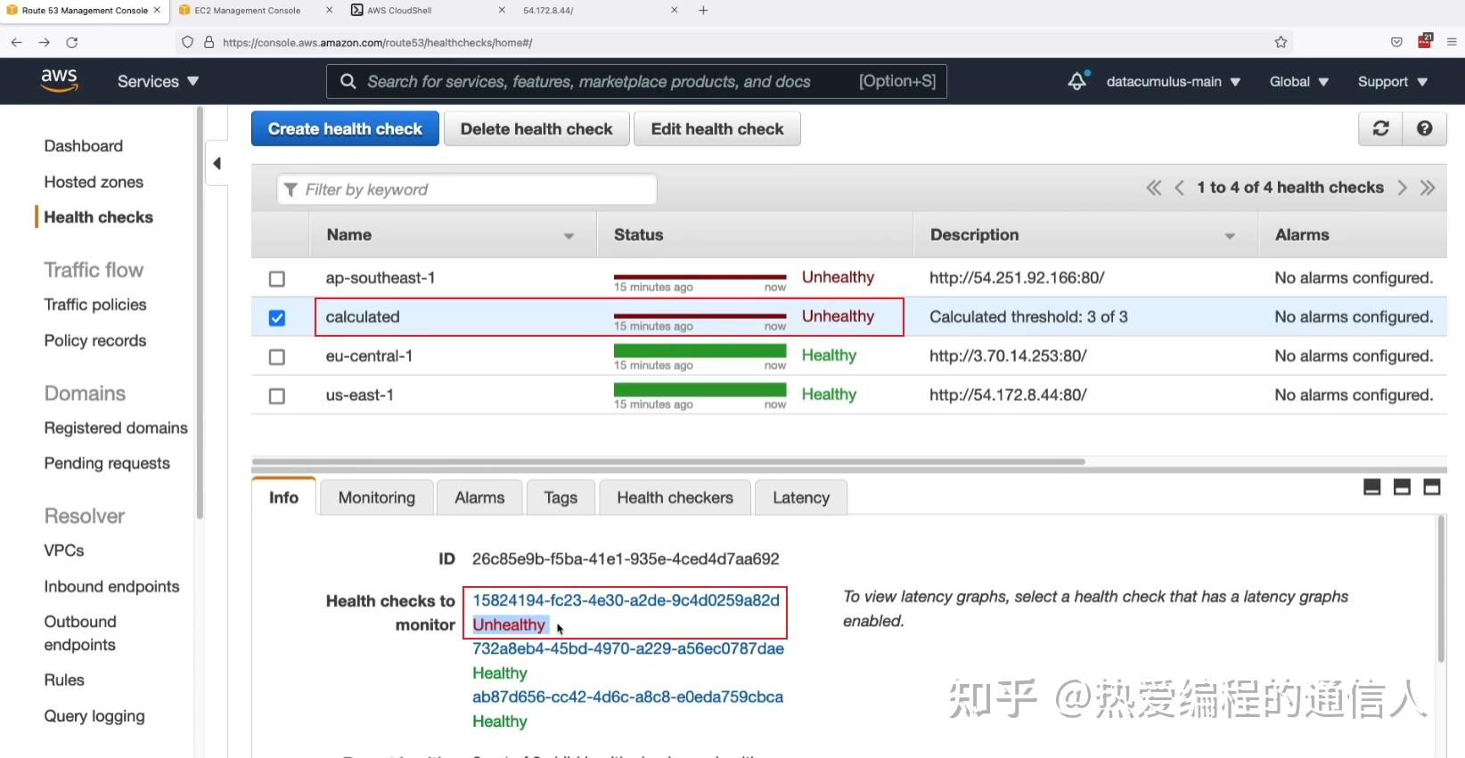Minimize the details pane layout icon
The height and width of the screenshot is (758, 1465).
[x=1372, y=487]
